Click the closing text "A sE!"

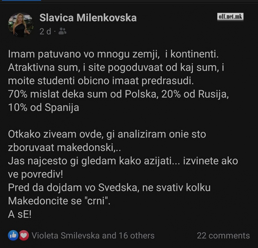pyautogui.click(x=20, y=214)
